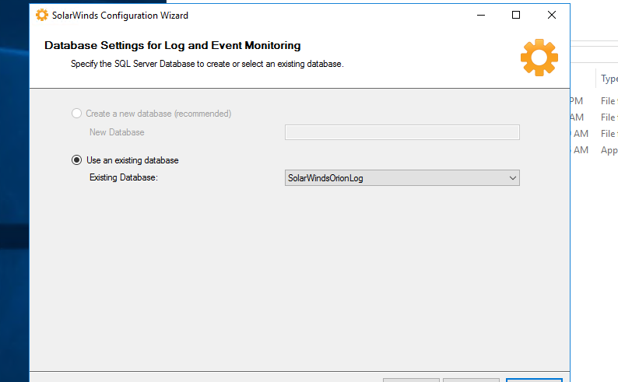This screenshot has width=618, height=382.
Task: Click the Database Settings for Log heading
Action: point(172,45)
